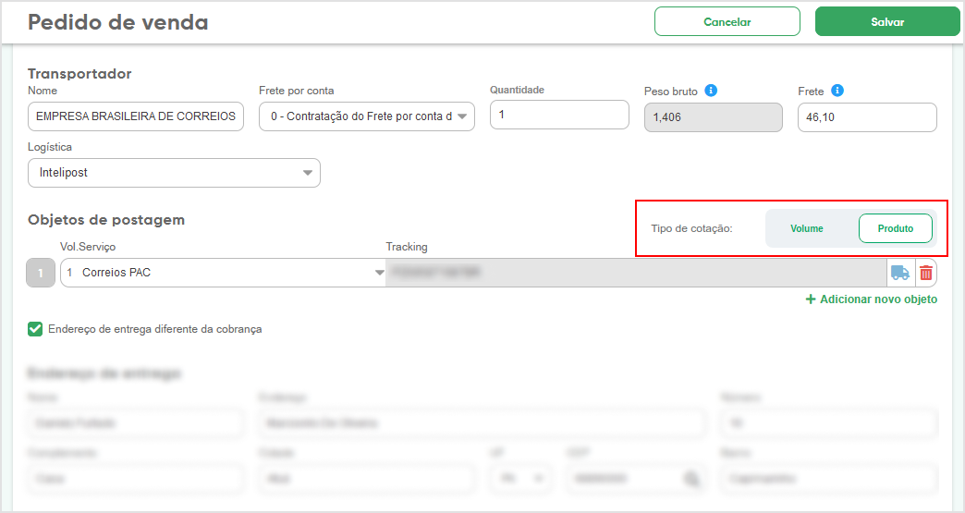Screen dimensions: 965x513
Task: Click the Frete value field
Action: [867, 116]
